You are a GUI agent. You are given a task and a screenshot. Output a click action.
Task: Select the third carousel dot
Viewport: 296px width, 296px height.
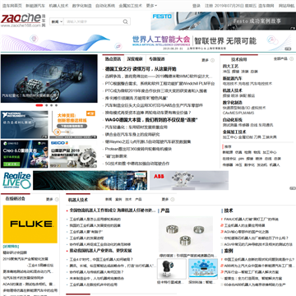[52, 105]
